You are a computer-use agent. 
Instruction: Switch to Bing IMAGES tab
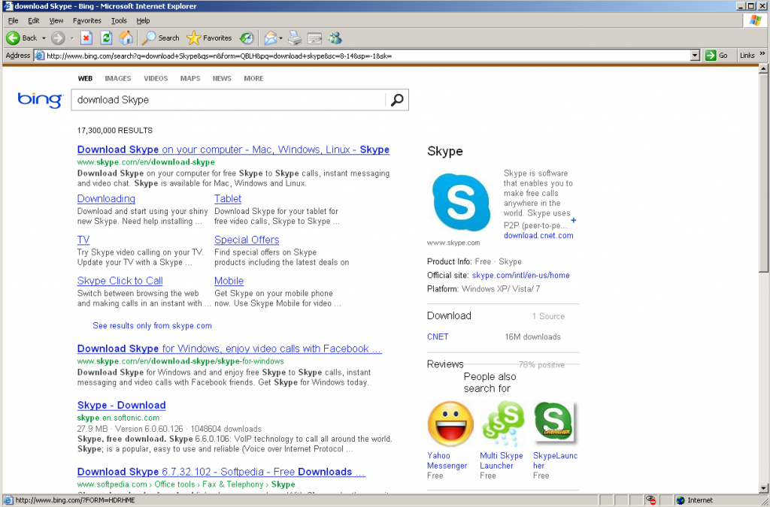click(118, 78)
